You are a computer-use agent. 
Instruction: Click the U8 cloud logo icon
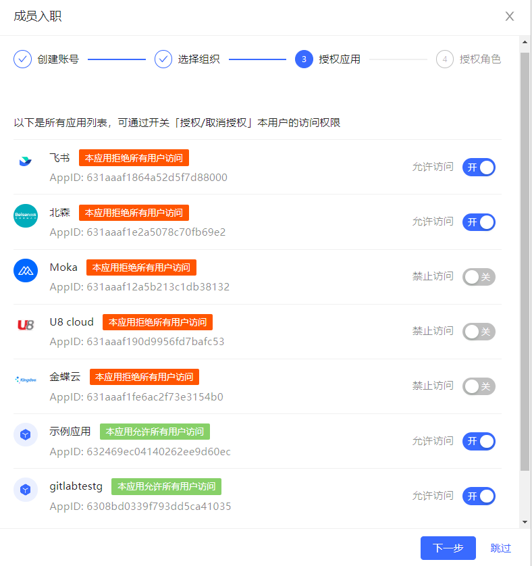point(26,326)
